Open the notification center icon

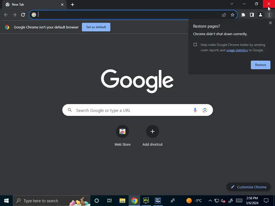266,201
